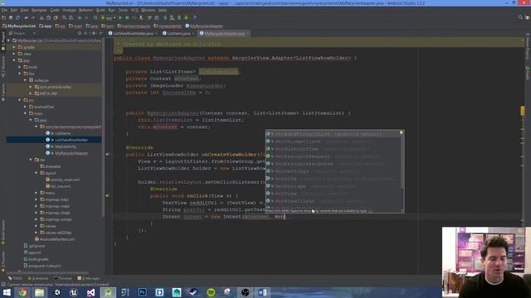The width and height of the screenshot is (531, 298).
Task: Click the Cut scissors toolbar icon
Action: click(x=41, y=17)
